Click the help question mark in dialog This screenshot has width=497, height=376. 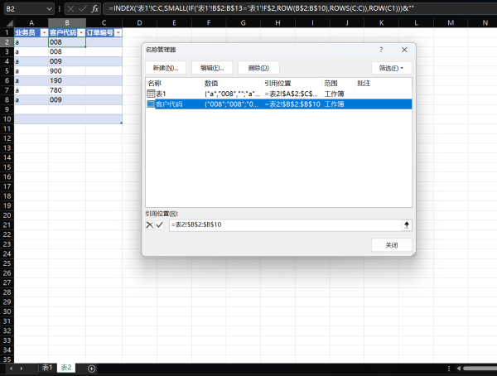pos(381,50)
